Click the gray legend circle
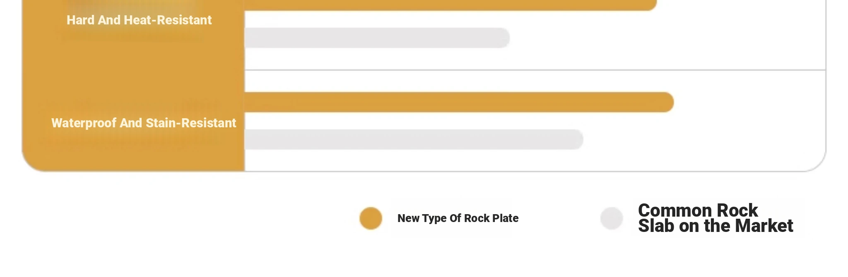This screenshot has height=277, width=848. coord(612,218)
